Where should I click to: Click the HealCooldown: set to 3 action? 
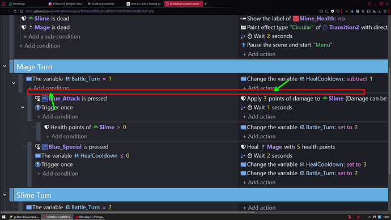(304, 164)
